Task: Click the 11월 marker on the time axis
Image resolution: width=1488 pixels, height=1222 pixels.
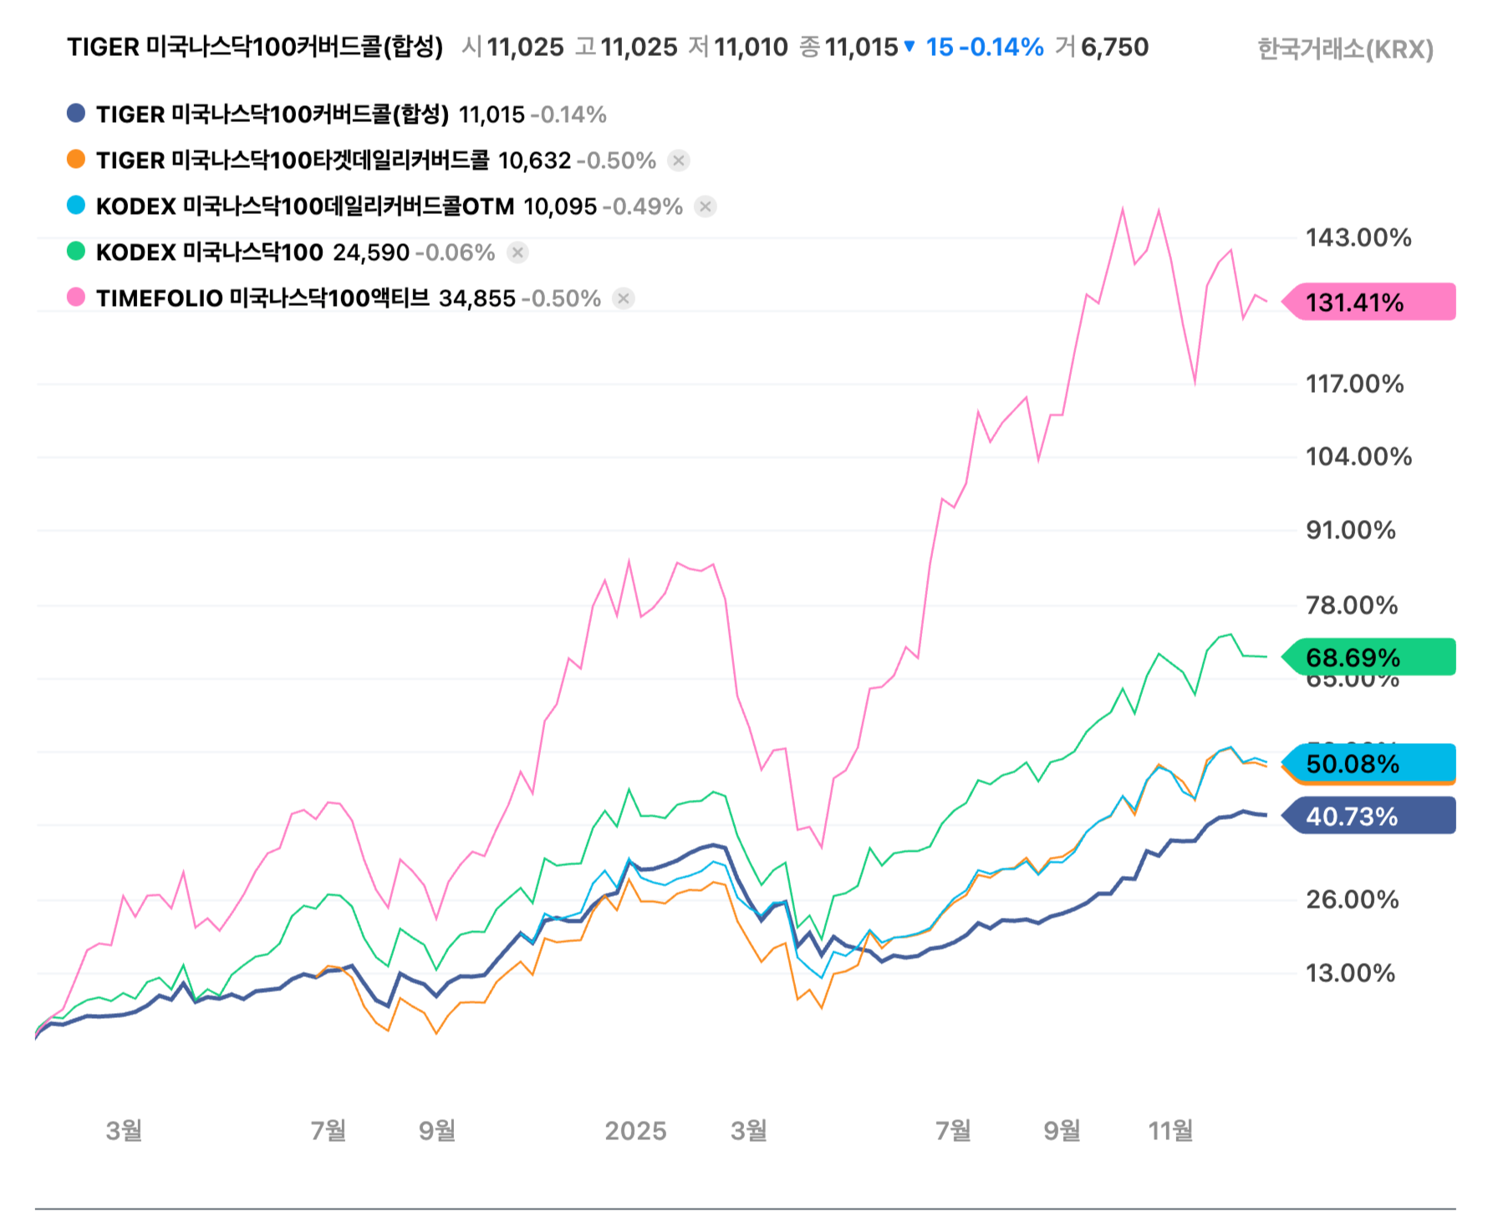Action: click(x=1170, y=1131)
